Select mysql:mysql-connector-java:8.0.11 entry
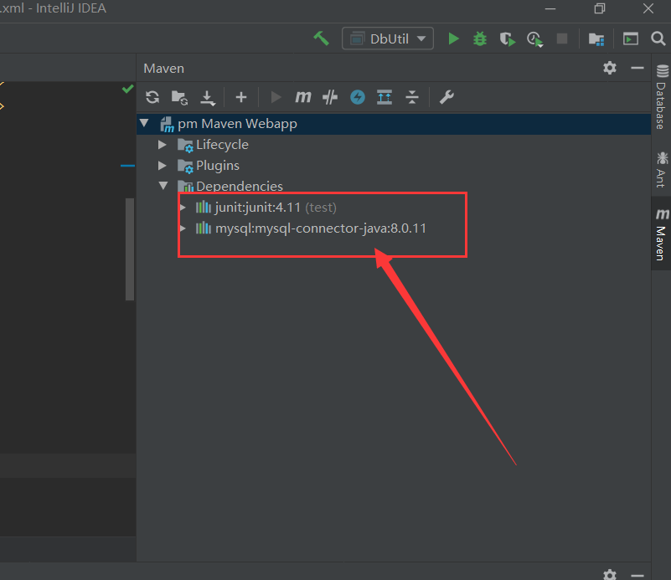The image size is (671, 580). [x=321, y=228]
